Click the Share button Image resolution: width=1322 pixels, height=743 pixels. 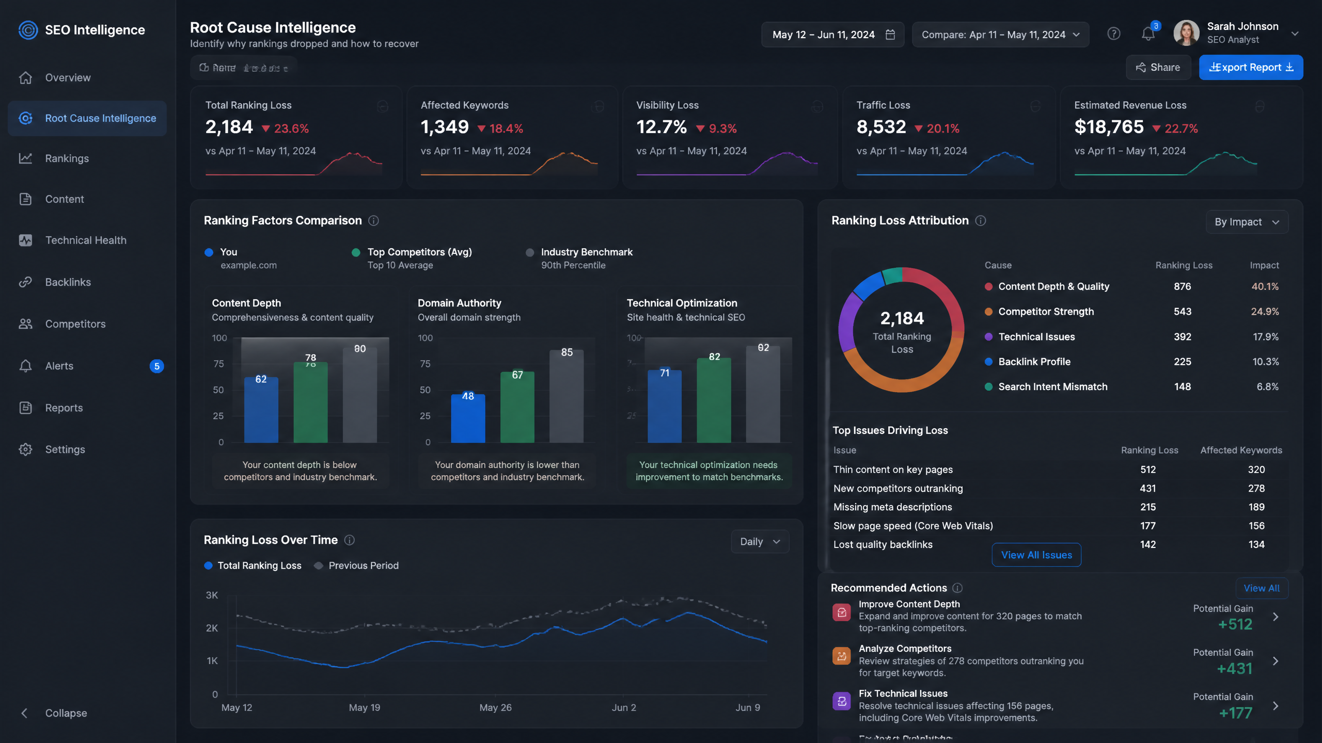pyautogui.click(x=1158, y=68)
